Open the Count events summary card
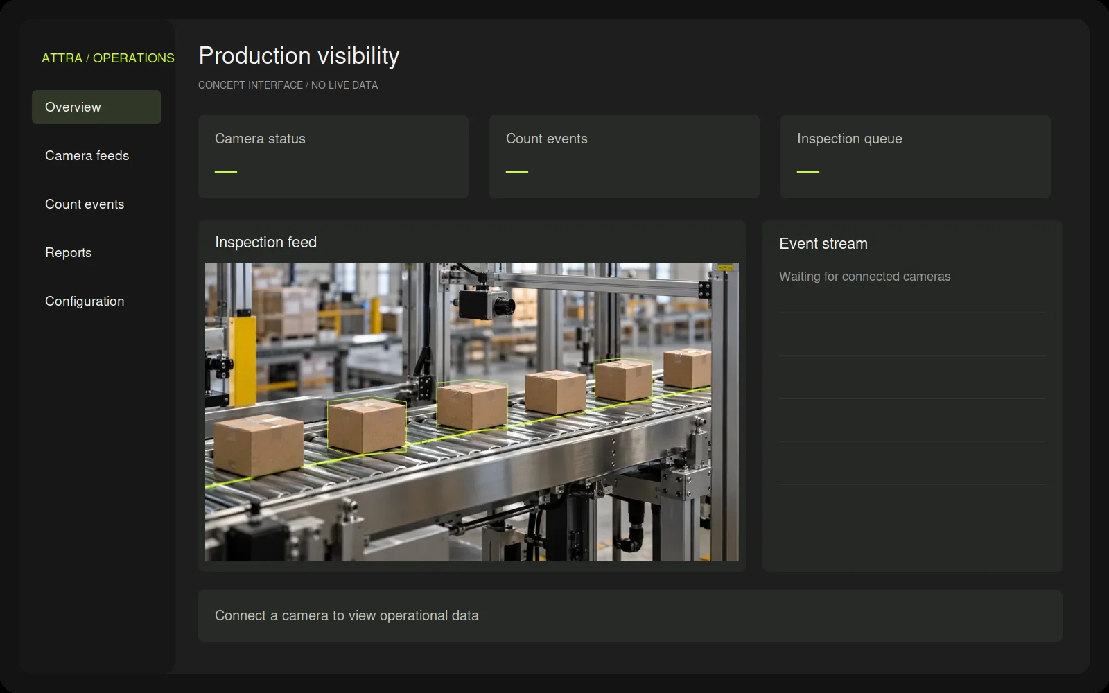1109x693 pixels. [x=625, y=157]
